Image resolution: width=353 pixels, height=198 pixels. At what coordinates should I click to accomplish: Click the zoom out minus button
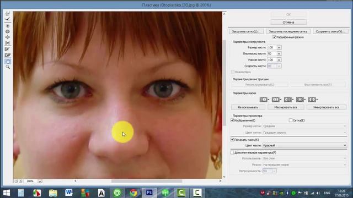pos(16,181)
